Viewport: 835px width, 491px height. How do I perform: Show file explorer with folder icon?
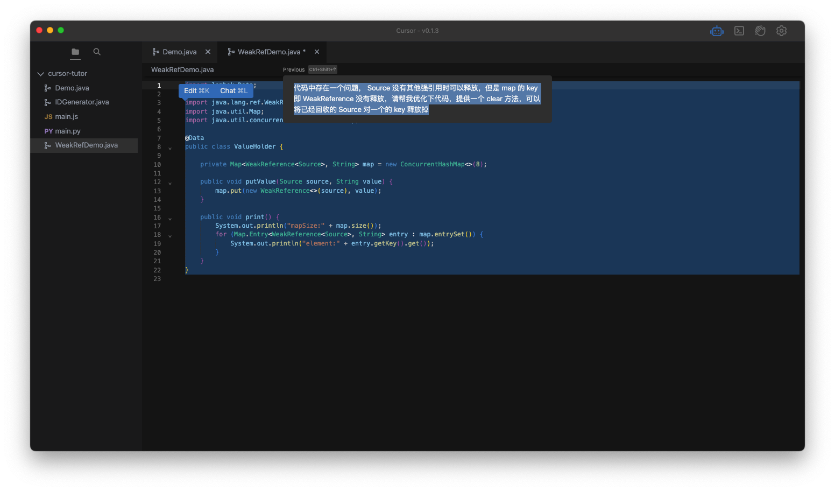pos(75,52)
